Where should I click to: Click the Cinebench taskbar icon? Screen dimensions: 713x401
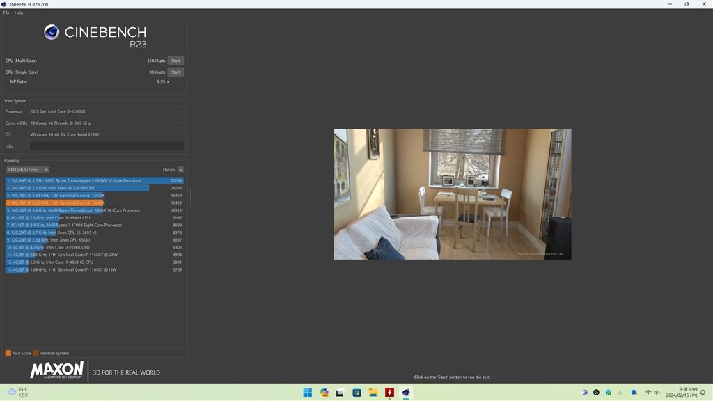point(405,393)
